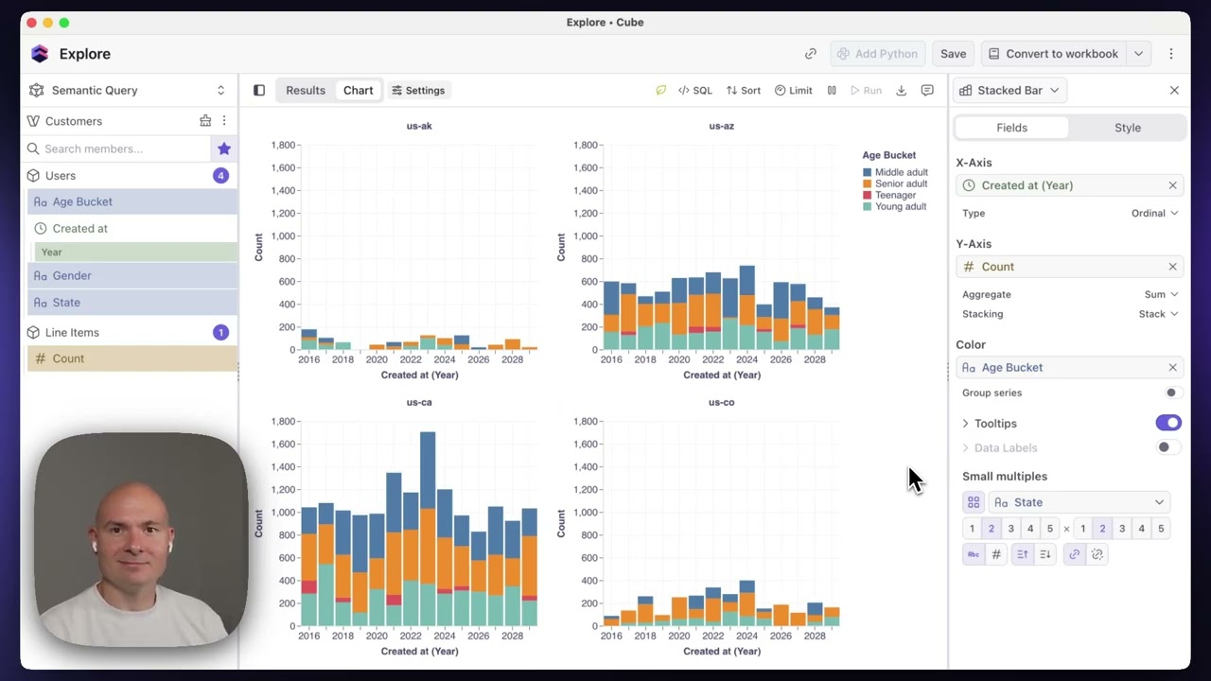Remove Age Bucket from Color
The width and height of the screenshot is (1211, 681).
[x=1172, y=367]
